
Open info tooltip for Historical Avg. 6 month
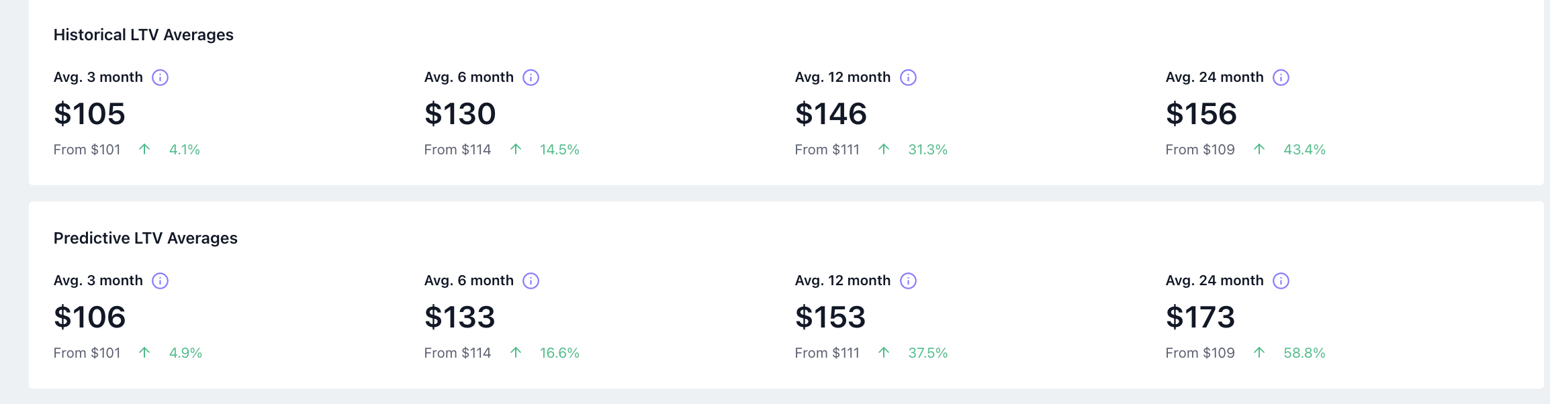point(531,78)
